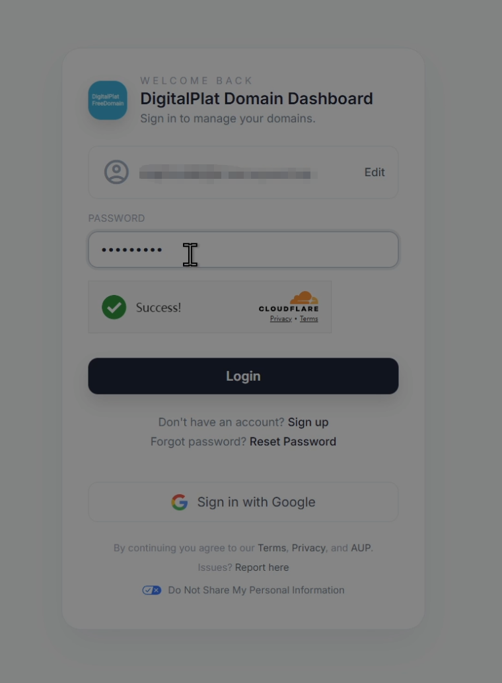The image size is (502, 683).
Task: Open the Privacy policy link in footer
Action: click(308, 548)
